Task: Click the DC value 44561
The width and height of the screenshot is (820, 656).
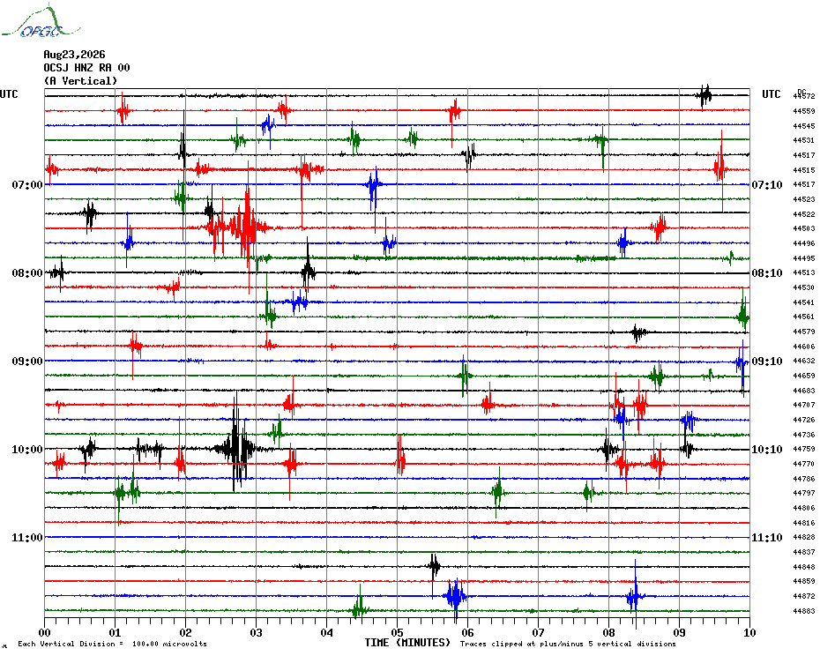Action: [804, 317]
